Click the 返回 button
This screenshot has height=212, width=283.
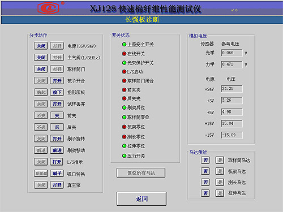[141, 199]
